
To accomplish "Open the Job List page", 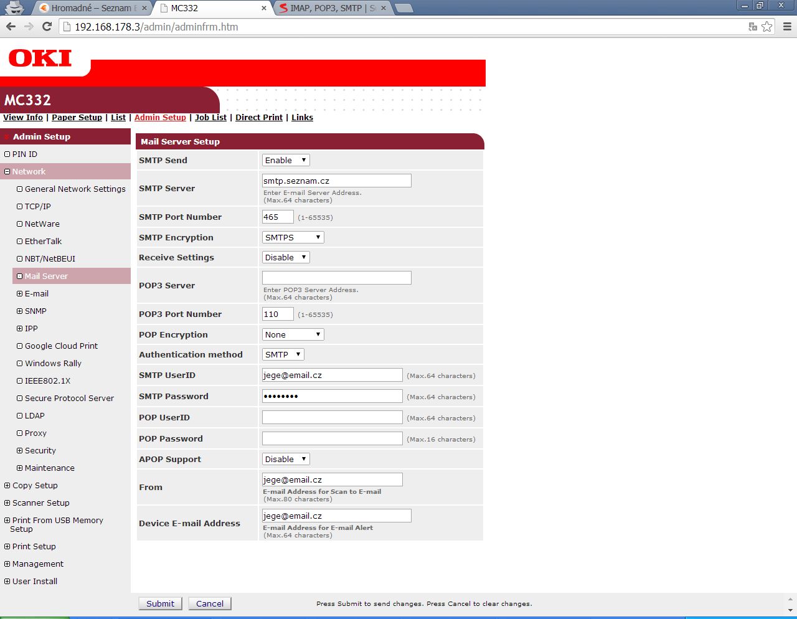I will tap(210, 117).
